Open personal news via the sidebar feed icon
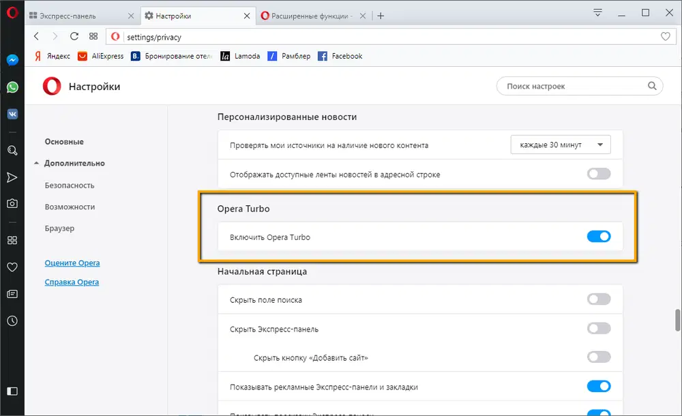 [12, 293]
